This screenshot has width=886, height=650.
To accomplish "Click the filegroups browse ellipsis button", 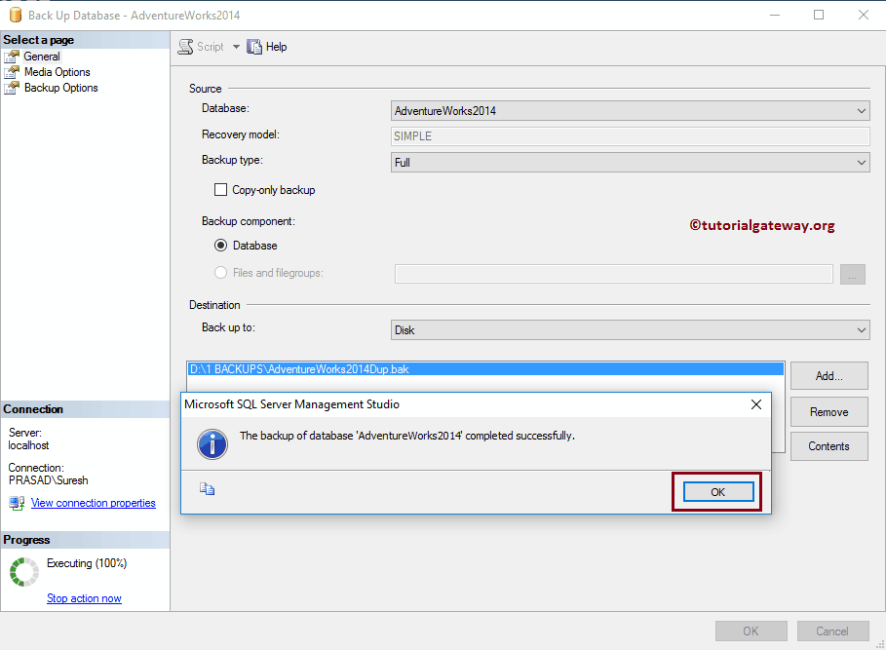I will pyautogui.click(x=852, y=274).
